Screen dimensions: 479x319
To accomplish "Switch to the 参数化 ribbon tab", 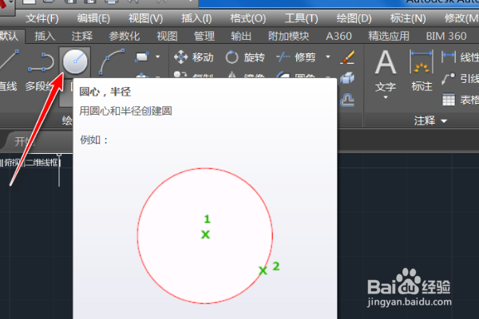I will point(125,37).
